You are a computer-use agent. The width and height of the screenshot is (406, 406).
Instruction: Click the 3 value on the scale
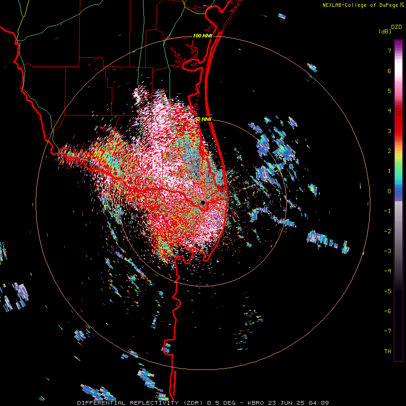389,131
